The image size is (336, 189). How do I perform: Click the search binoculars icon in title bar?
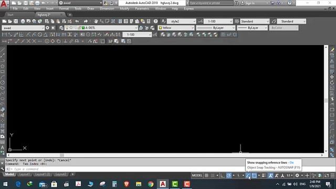(236, 3)
